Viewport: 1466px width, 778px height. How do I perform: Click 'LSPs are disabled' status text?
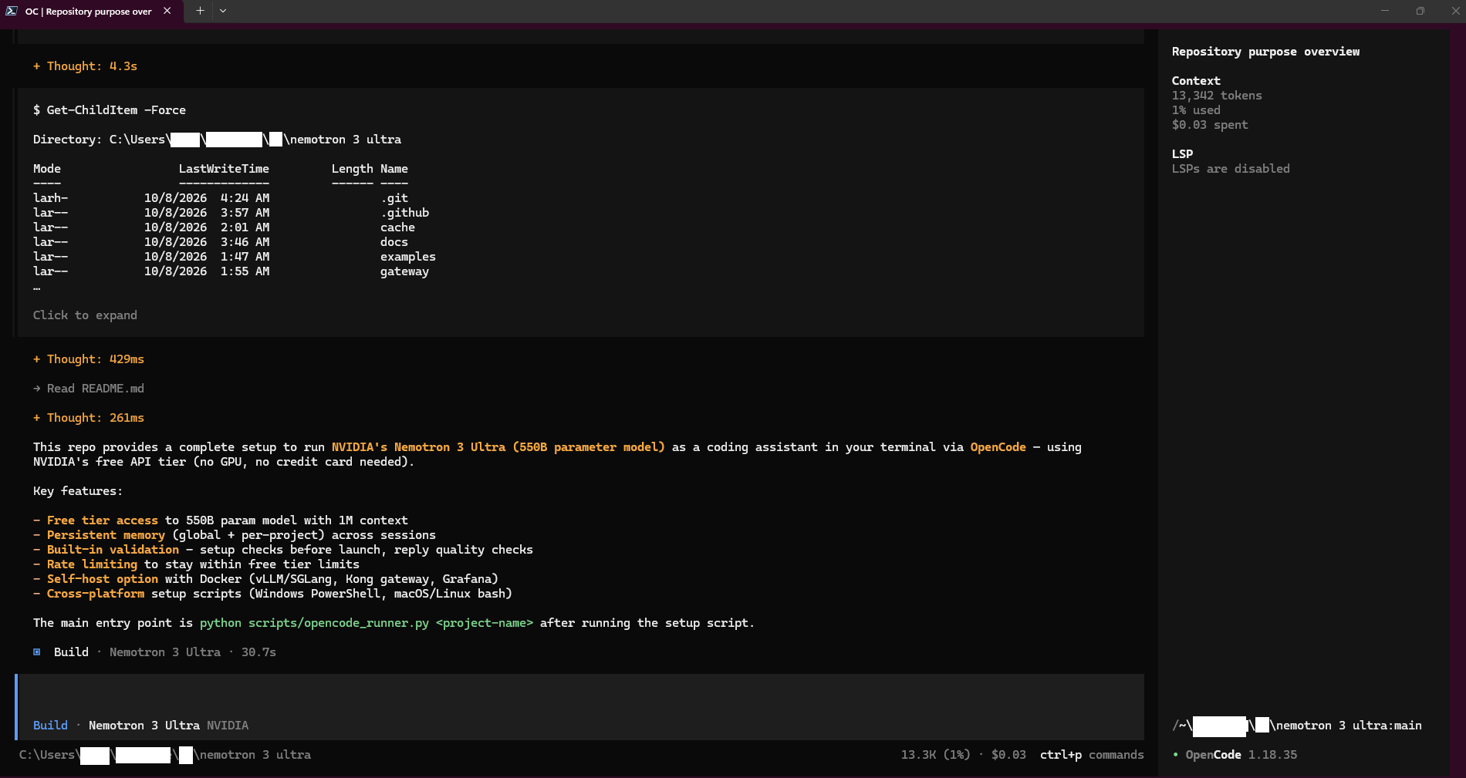1231,169
